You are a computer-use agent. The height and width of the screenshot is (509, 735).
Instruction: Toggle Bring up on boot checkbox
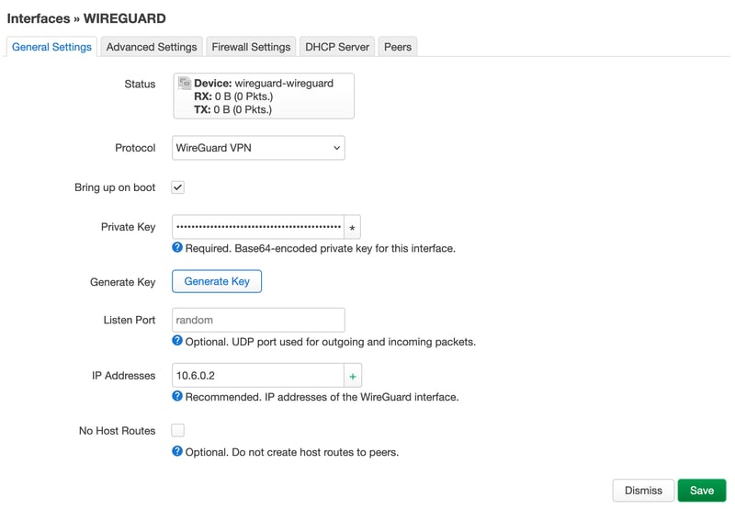(178, 187)
